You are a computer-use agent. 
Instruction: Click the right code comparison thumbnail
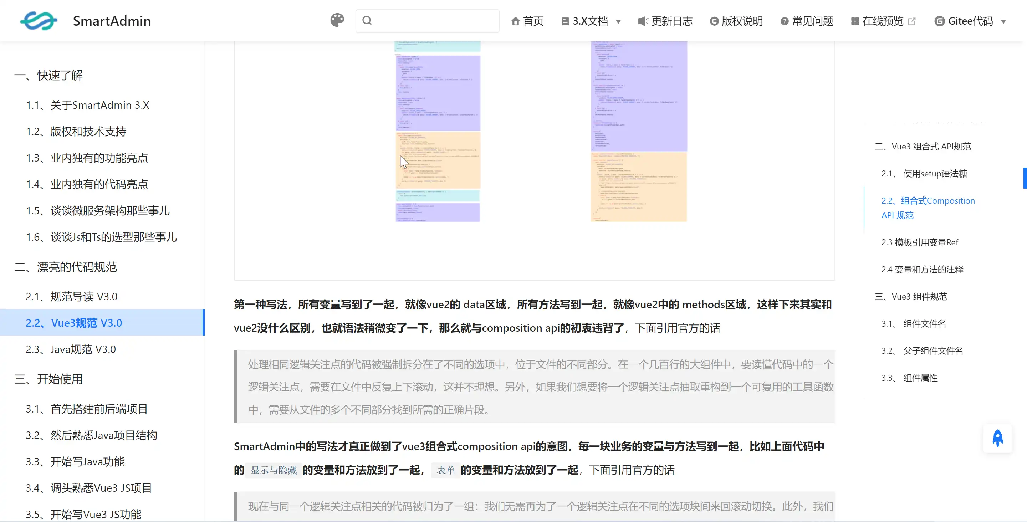point(639,132)
